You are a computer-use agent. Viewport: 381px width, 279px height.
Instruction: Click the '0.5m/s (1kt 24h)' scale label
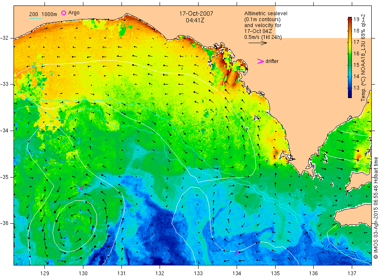pos(263,37)
